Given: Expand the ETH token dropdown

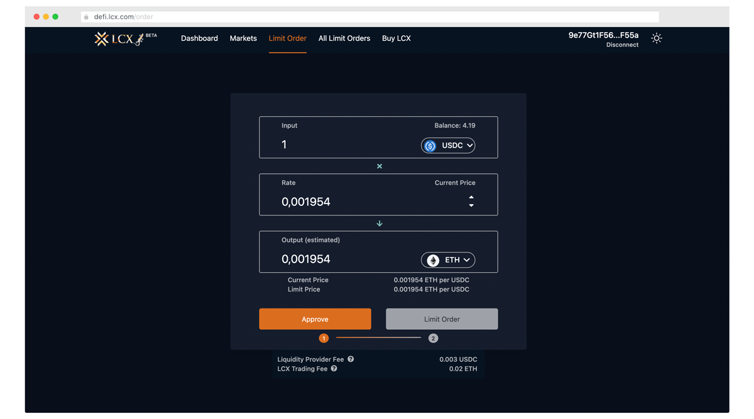Looking at the screenshot, I should [466, 260].
